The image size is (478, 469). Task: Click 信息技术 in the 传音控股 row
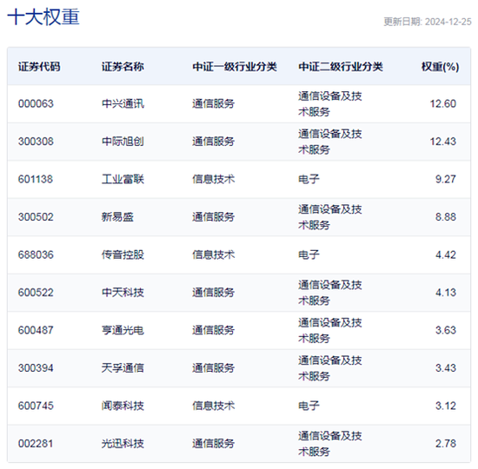pos(214,254)
